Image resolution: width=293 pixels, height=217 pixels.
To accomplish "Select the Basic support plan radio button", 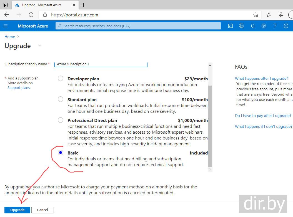I will tap(60, 153).
